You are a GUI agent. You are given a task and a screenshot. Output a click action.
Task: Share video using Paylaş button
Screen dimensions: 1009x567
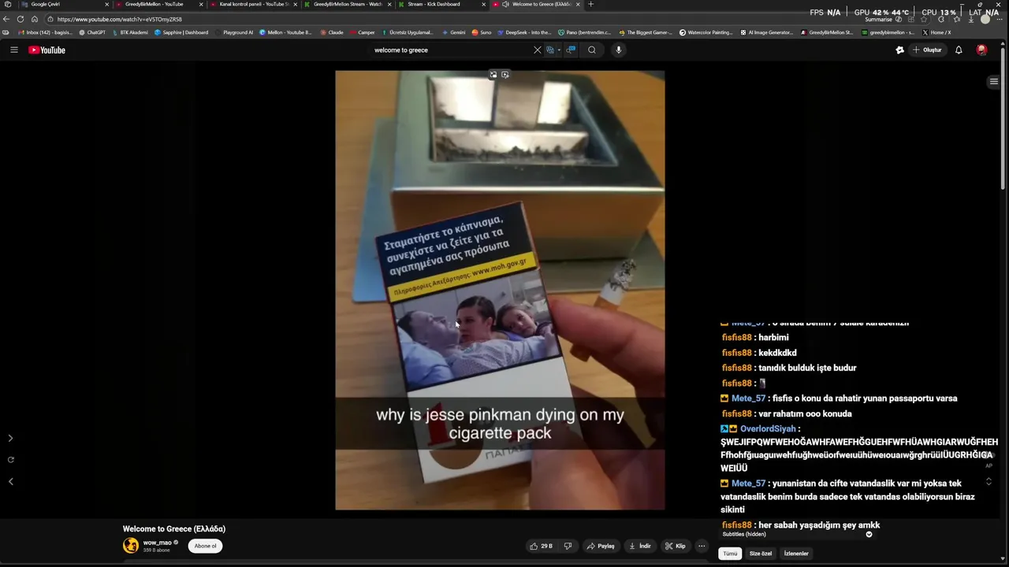click(601, 546)
